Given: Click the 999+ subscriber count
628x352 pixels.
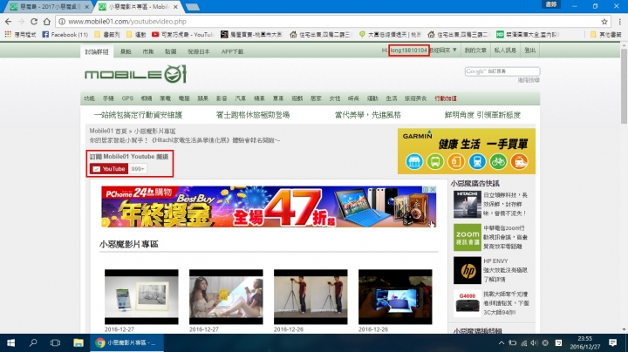Looking at the screenshot, I should click(138, 169).
